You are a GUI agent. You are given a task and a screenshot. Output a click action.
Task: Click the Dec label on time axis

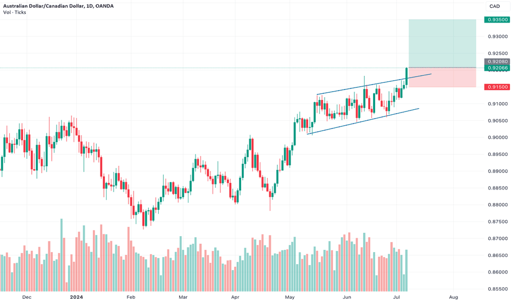pyautogui.click(x=27, y=297)
